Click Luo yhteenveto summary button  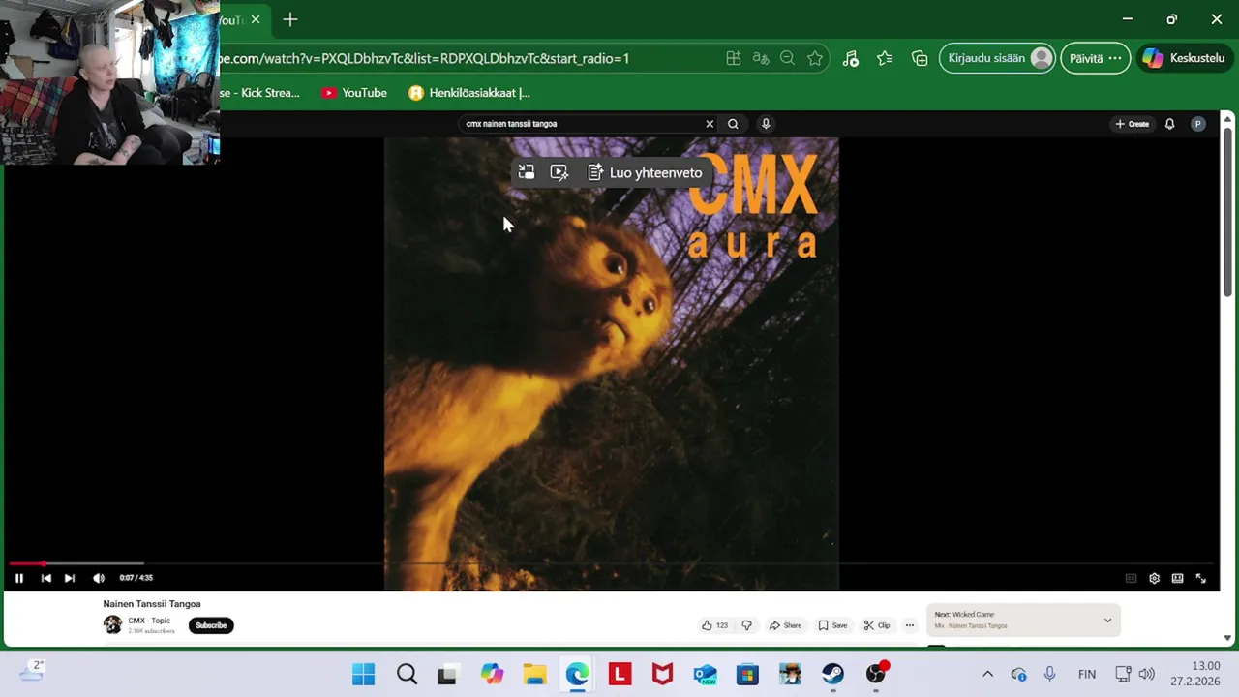(646, 172)
